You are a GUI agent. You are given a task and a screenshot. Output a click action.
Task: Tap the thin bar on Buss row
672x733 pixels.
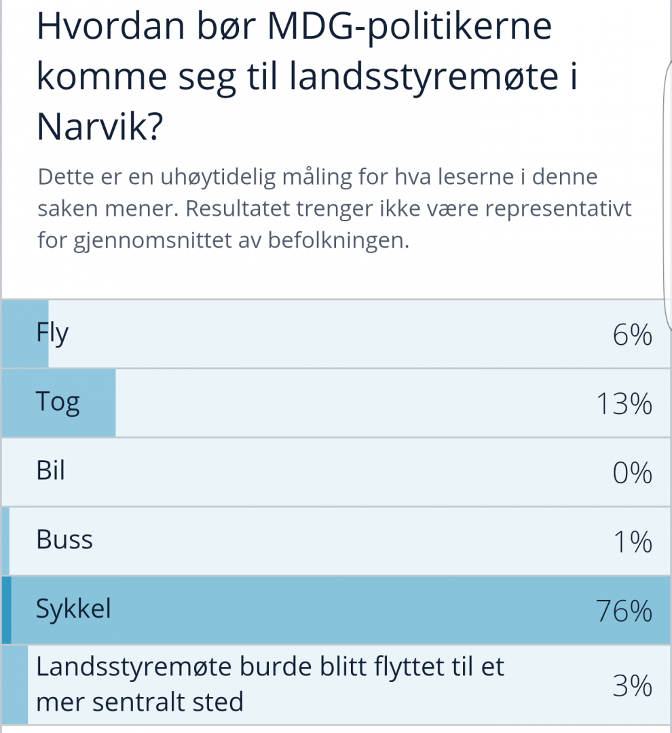pyautogui.click(x=5, y=540)
